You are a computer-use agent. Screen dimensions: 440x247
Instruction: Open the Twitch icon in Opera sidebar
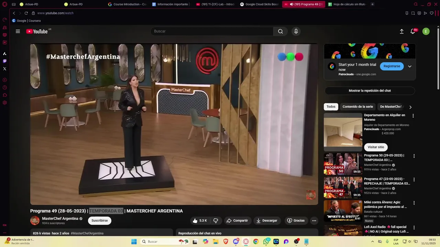point(5,61)
